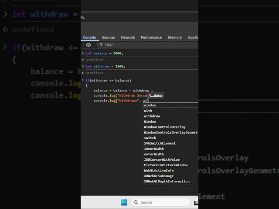Open the Network tab
This screenshot has height=209, width=279.
click(128, 37)
